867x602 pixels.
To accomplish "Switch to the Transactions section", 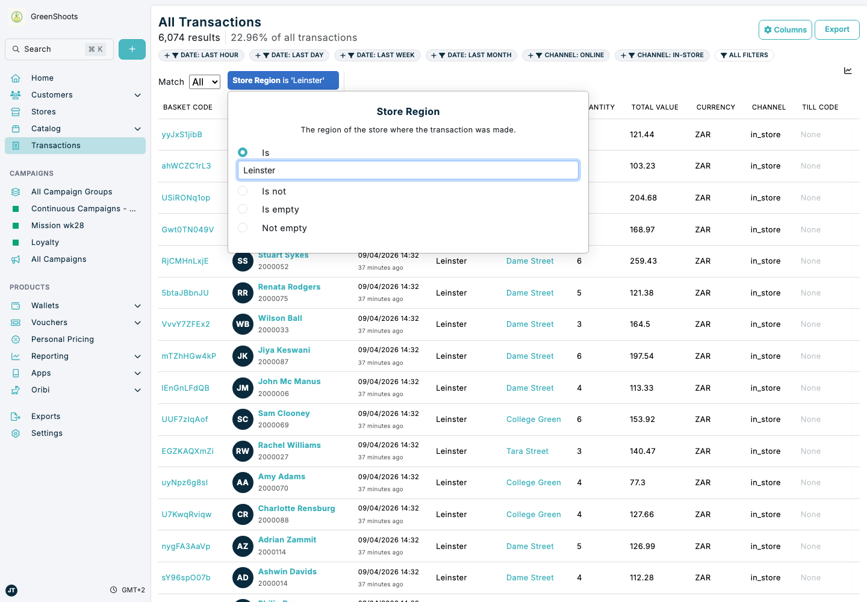I will click(55, 145).
